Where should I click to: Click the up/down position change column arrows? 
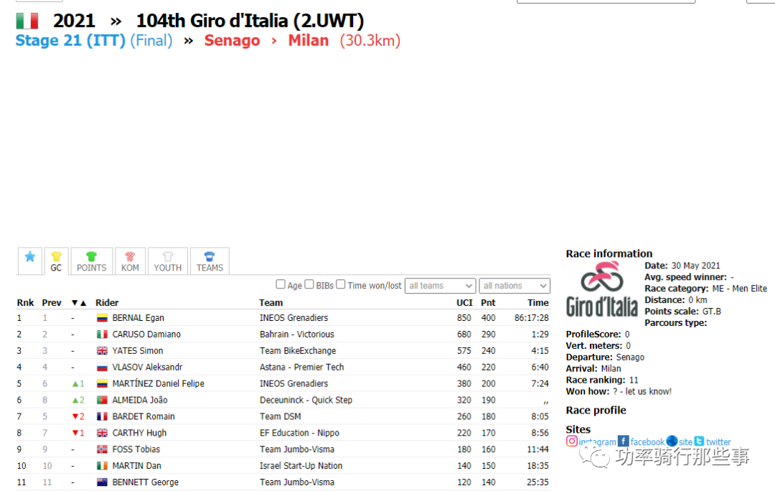click(x=79, y=303)
